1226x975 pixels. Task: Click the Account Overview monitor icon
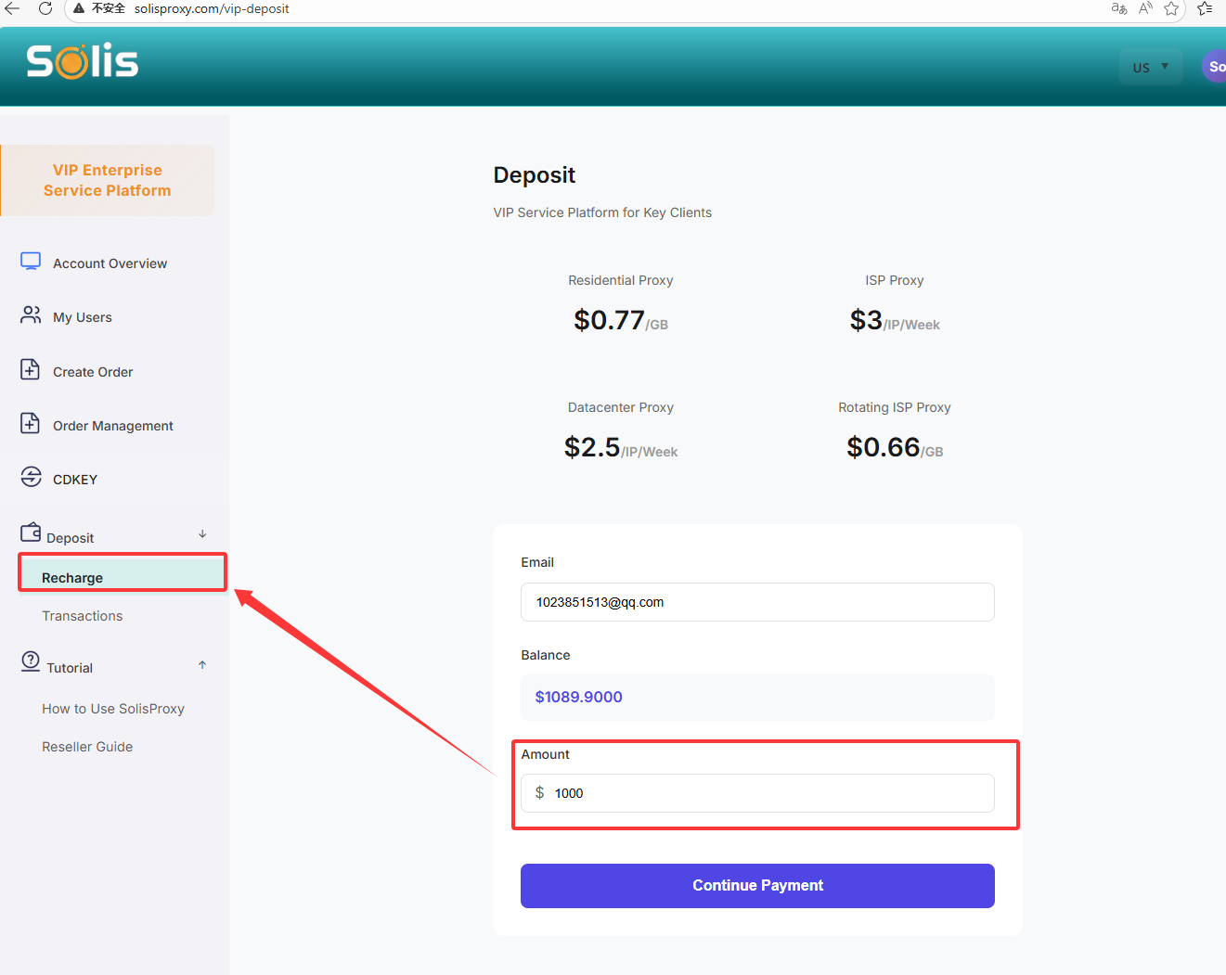[31, 262]
